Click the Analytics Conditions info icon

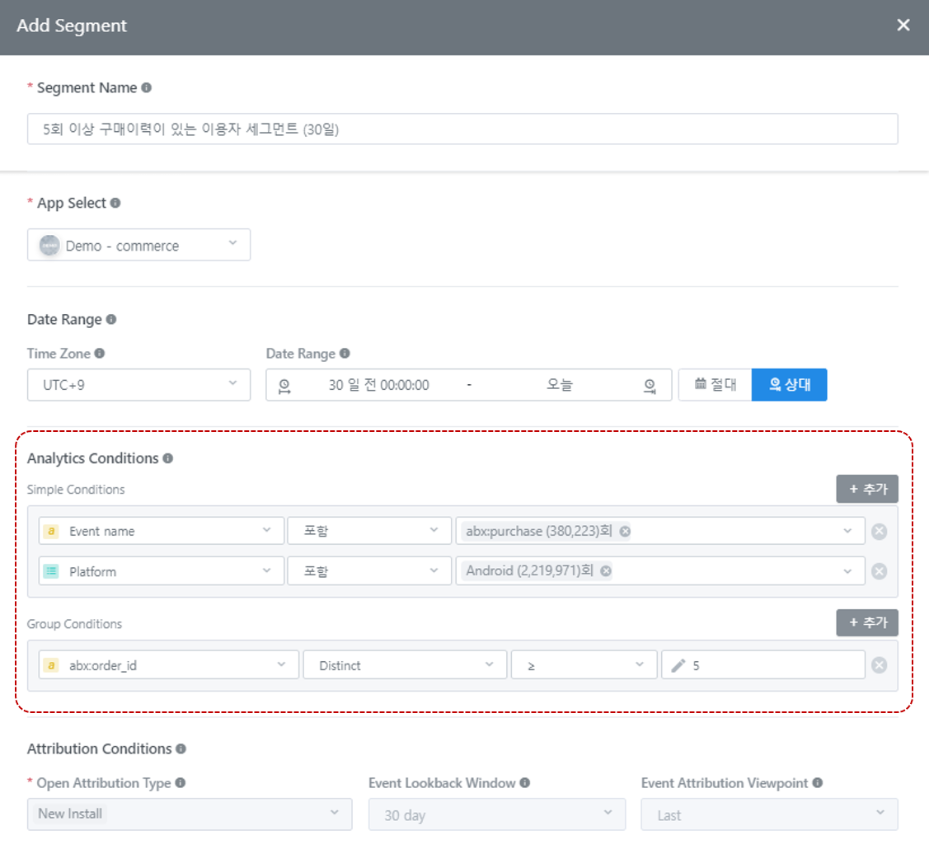[x=167, y=458]
